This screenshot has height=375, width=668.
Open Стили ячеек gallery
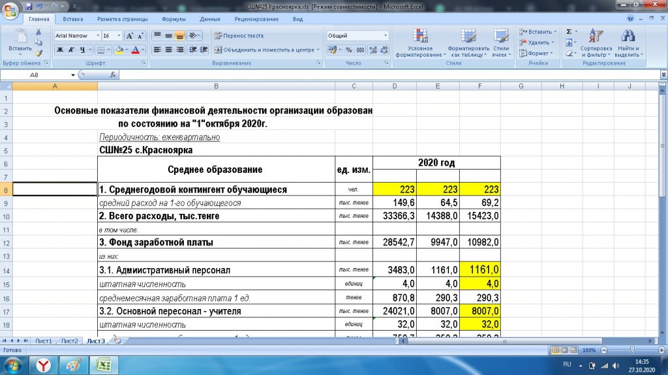point(501,42)
